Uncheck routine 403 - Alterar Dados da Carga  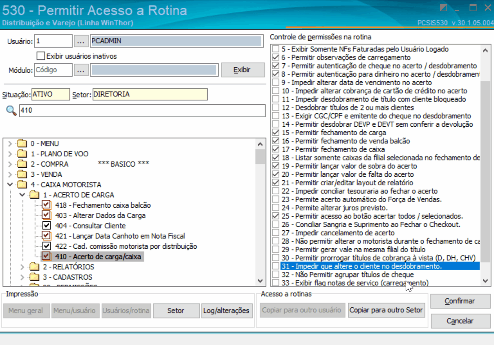click(x=46, y=215)
